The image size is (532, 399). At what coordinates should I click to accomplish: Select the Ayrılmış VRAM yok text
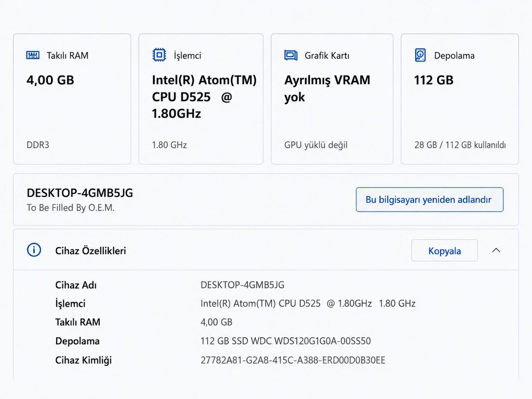327,88
